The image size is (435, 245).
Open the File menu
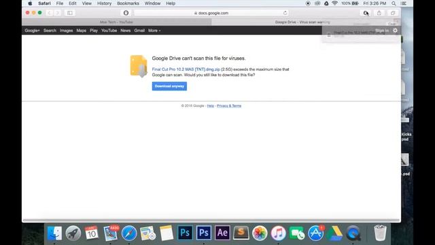tap(60, 3)
